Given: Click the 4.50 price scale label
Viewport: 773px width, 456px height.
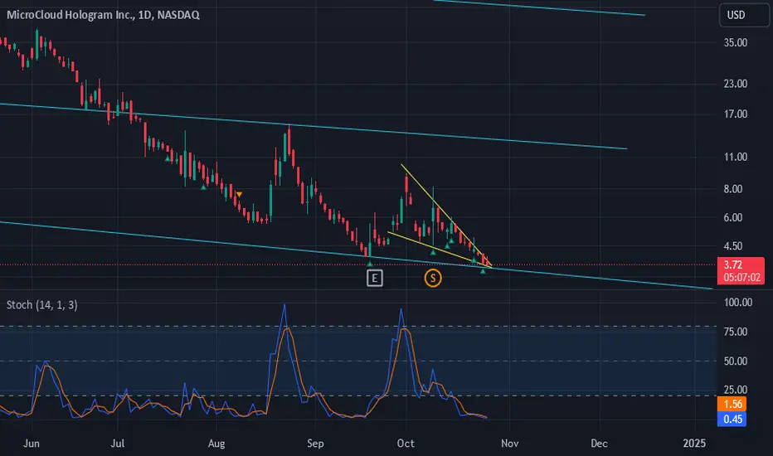Looking at the screenshot, I should 733,246.
